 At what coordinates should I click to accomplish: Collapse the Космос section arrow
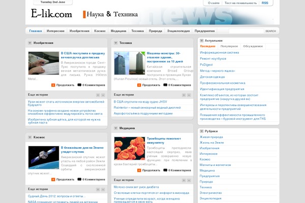tap(30, 137)
